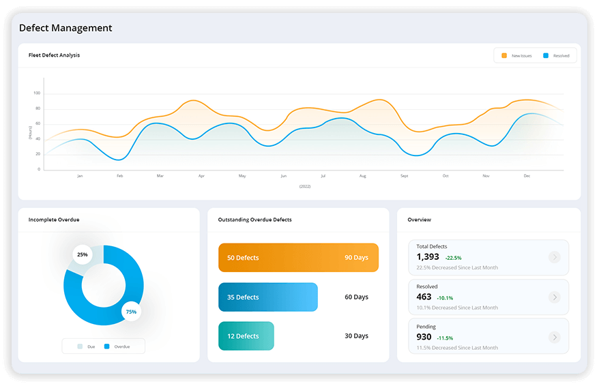Click the Total Defects card arrow icon

click(554, 257)
